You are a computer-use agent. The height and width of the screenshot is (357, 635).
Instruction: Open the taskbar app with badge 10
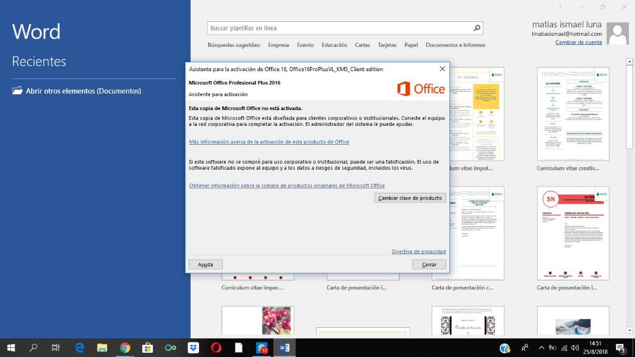pyautogui.click(x=262, y=348)
